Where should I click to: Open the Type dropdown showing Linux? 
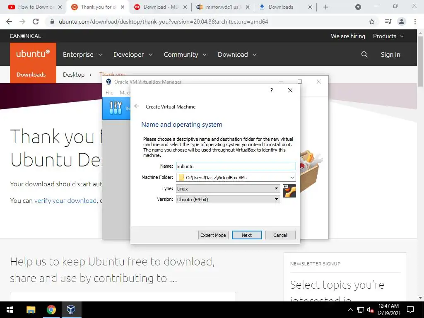tap(228, 188)
